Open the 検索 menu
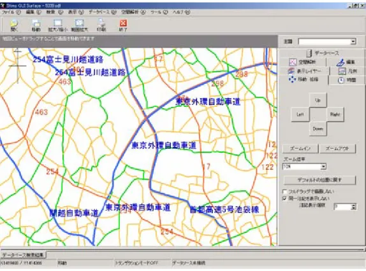The width and height of the screenshot is (366, 271). point(55,12)
